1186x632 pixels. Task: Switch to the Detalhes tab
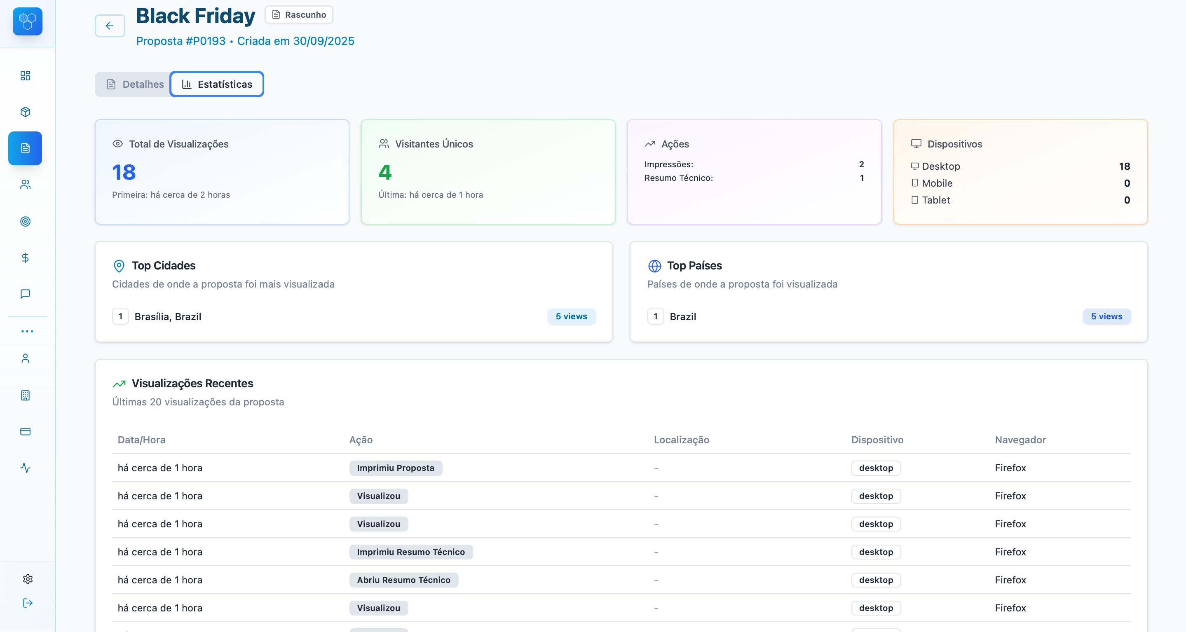[x=135, y=84]
